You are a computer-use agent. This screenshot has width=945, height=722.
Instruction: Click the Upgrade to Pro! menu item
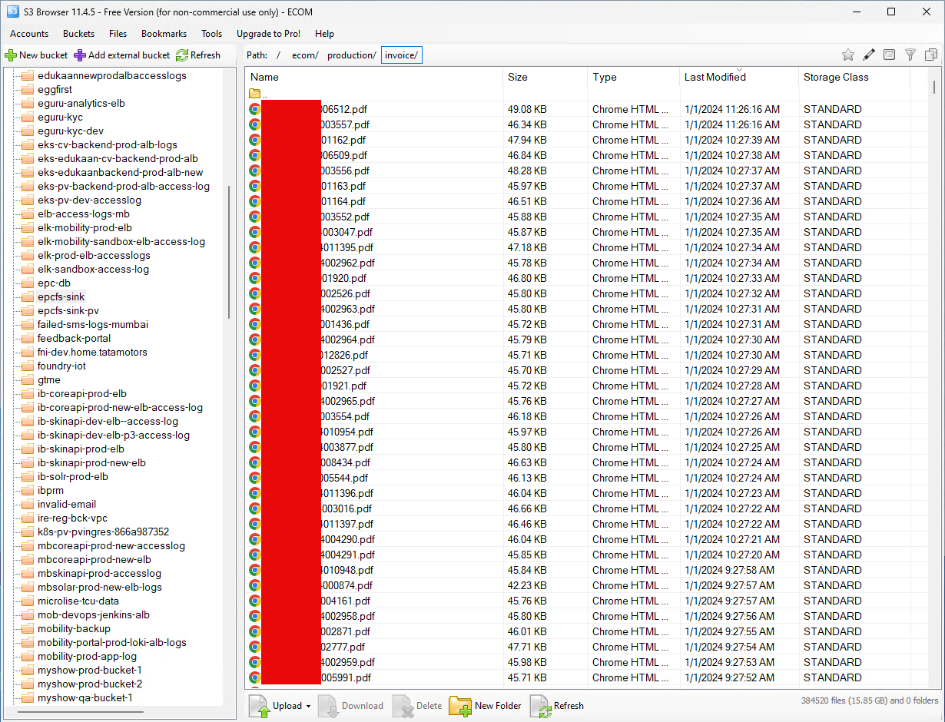[268, 34]
